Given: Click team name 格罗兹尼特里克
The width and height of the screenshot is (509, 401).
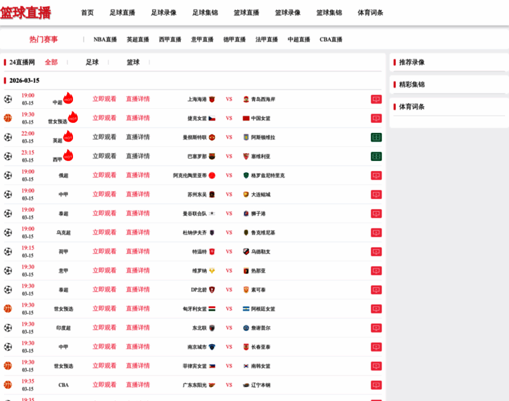Looking at the screenshot, I should click(x=268, y=176).
